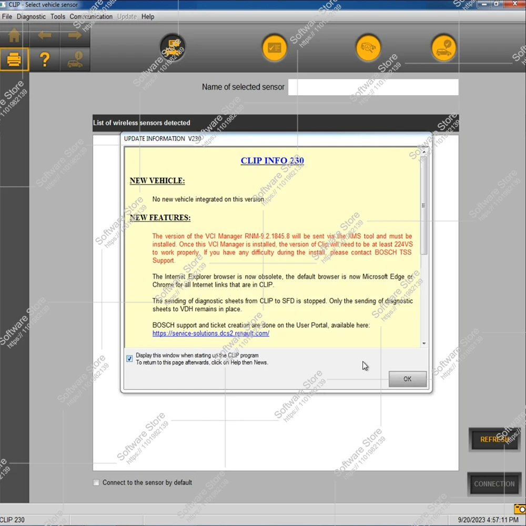
Task: Click CLIP 230 in the status bar
Action: click(13, 520)
